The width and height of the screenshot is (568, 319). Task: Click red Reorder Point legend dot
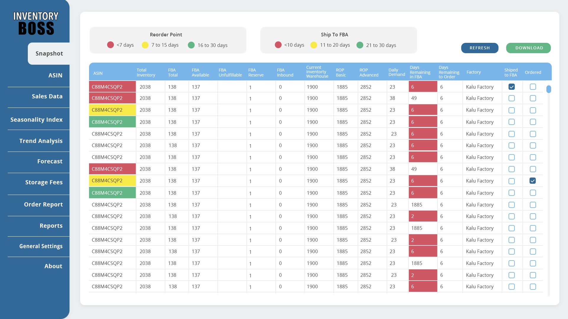(110, 45)
